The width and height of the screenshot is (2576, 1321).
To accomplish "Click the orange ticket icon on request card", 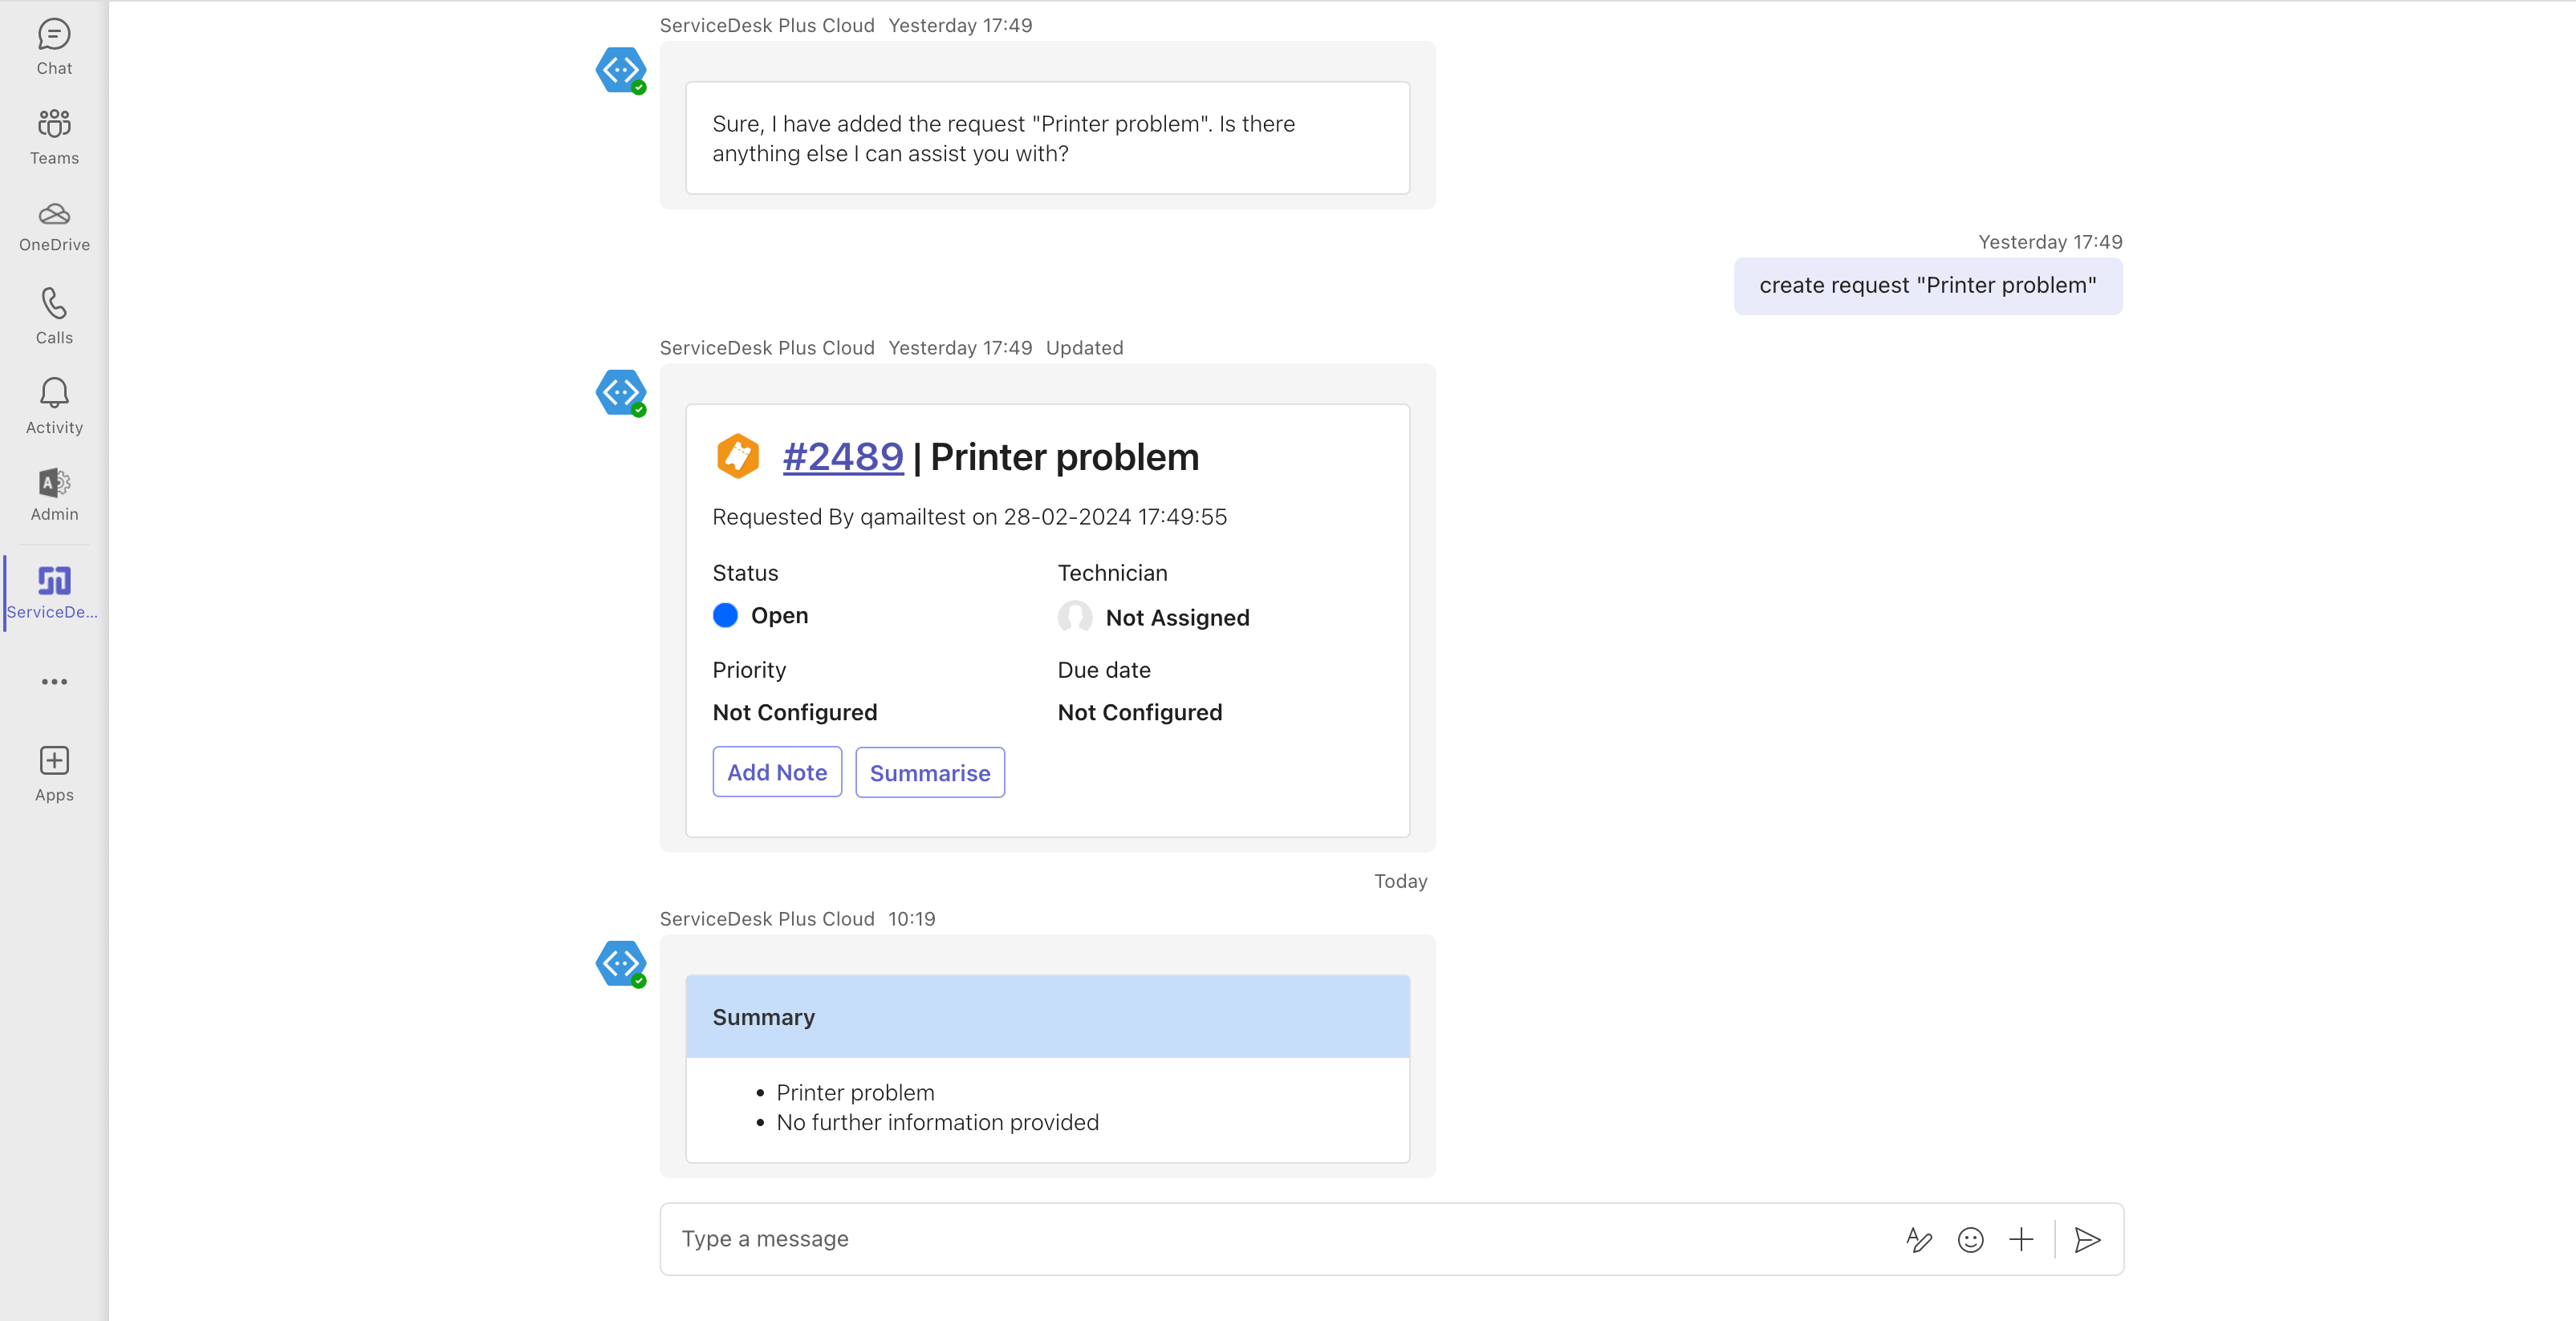I will click(738, 456).
